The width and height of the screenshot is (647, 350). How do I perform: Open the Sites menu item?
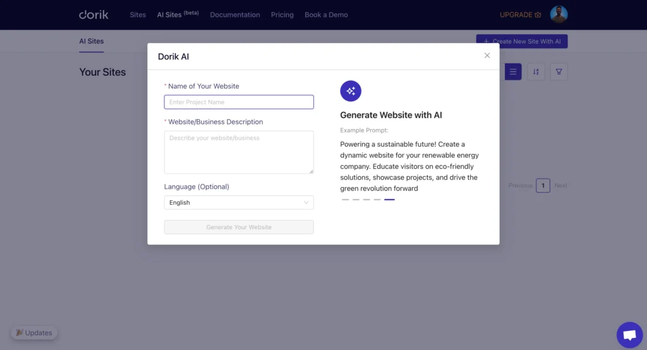coord(138,15)
